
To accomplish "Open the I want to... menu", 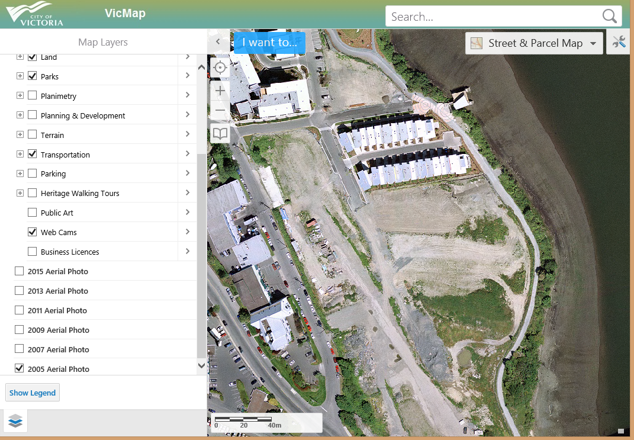I will [269, 43].
